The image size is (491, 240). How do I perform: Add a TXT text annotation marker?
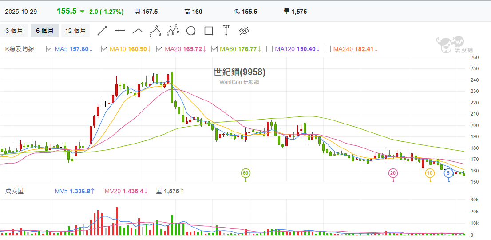[x=226, y=31]
